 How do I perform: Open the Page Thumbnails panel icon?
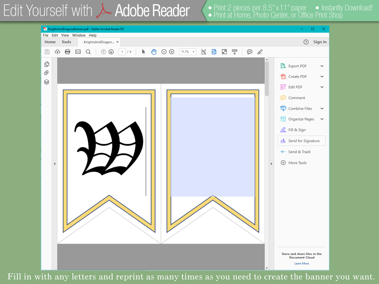47,64
